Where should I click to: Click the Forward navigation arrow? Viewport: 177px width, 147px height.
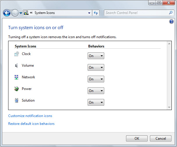pyautogui.click(x=15, y=13)
